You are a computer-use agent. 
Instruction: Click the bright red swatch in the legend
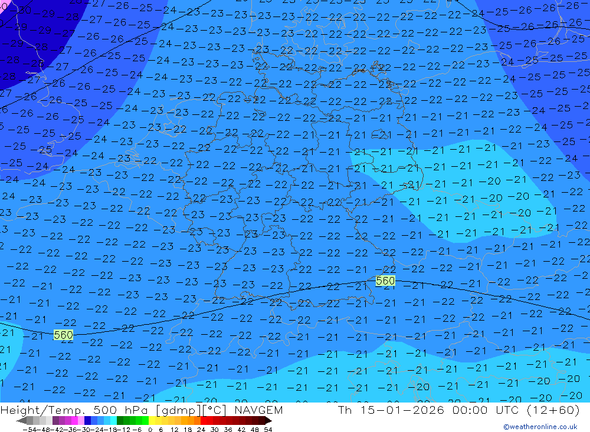(204, 420)
